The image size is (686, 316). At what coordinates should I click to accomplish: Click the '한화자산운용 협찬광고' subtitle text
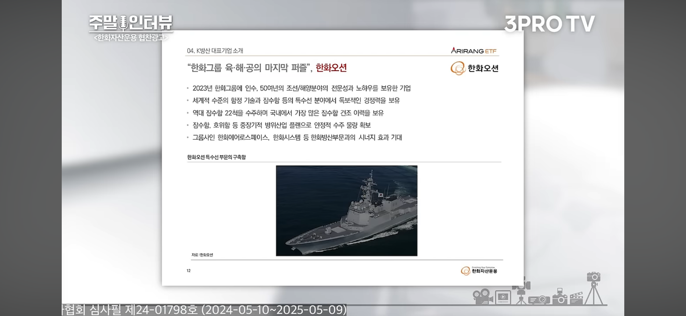[131, 38]
